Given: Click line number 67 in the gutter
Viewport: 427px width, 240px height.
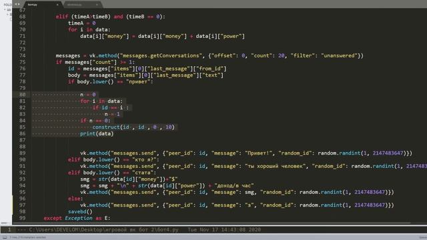Looking at the screenshot, I should (x=22, y=10).
